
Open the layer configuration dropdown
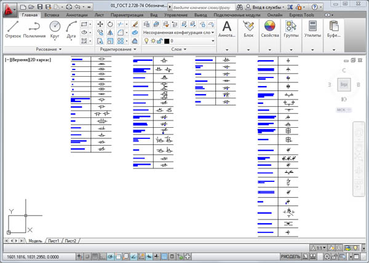click(x=178, y=32)
